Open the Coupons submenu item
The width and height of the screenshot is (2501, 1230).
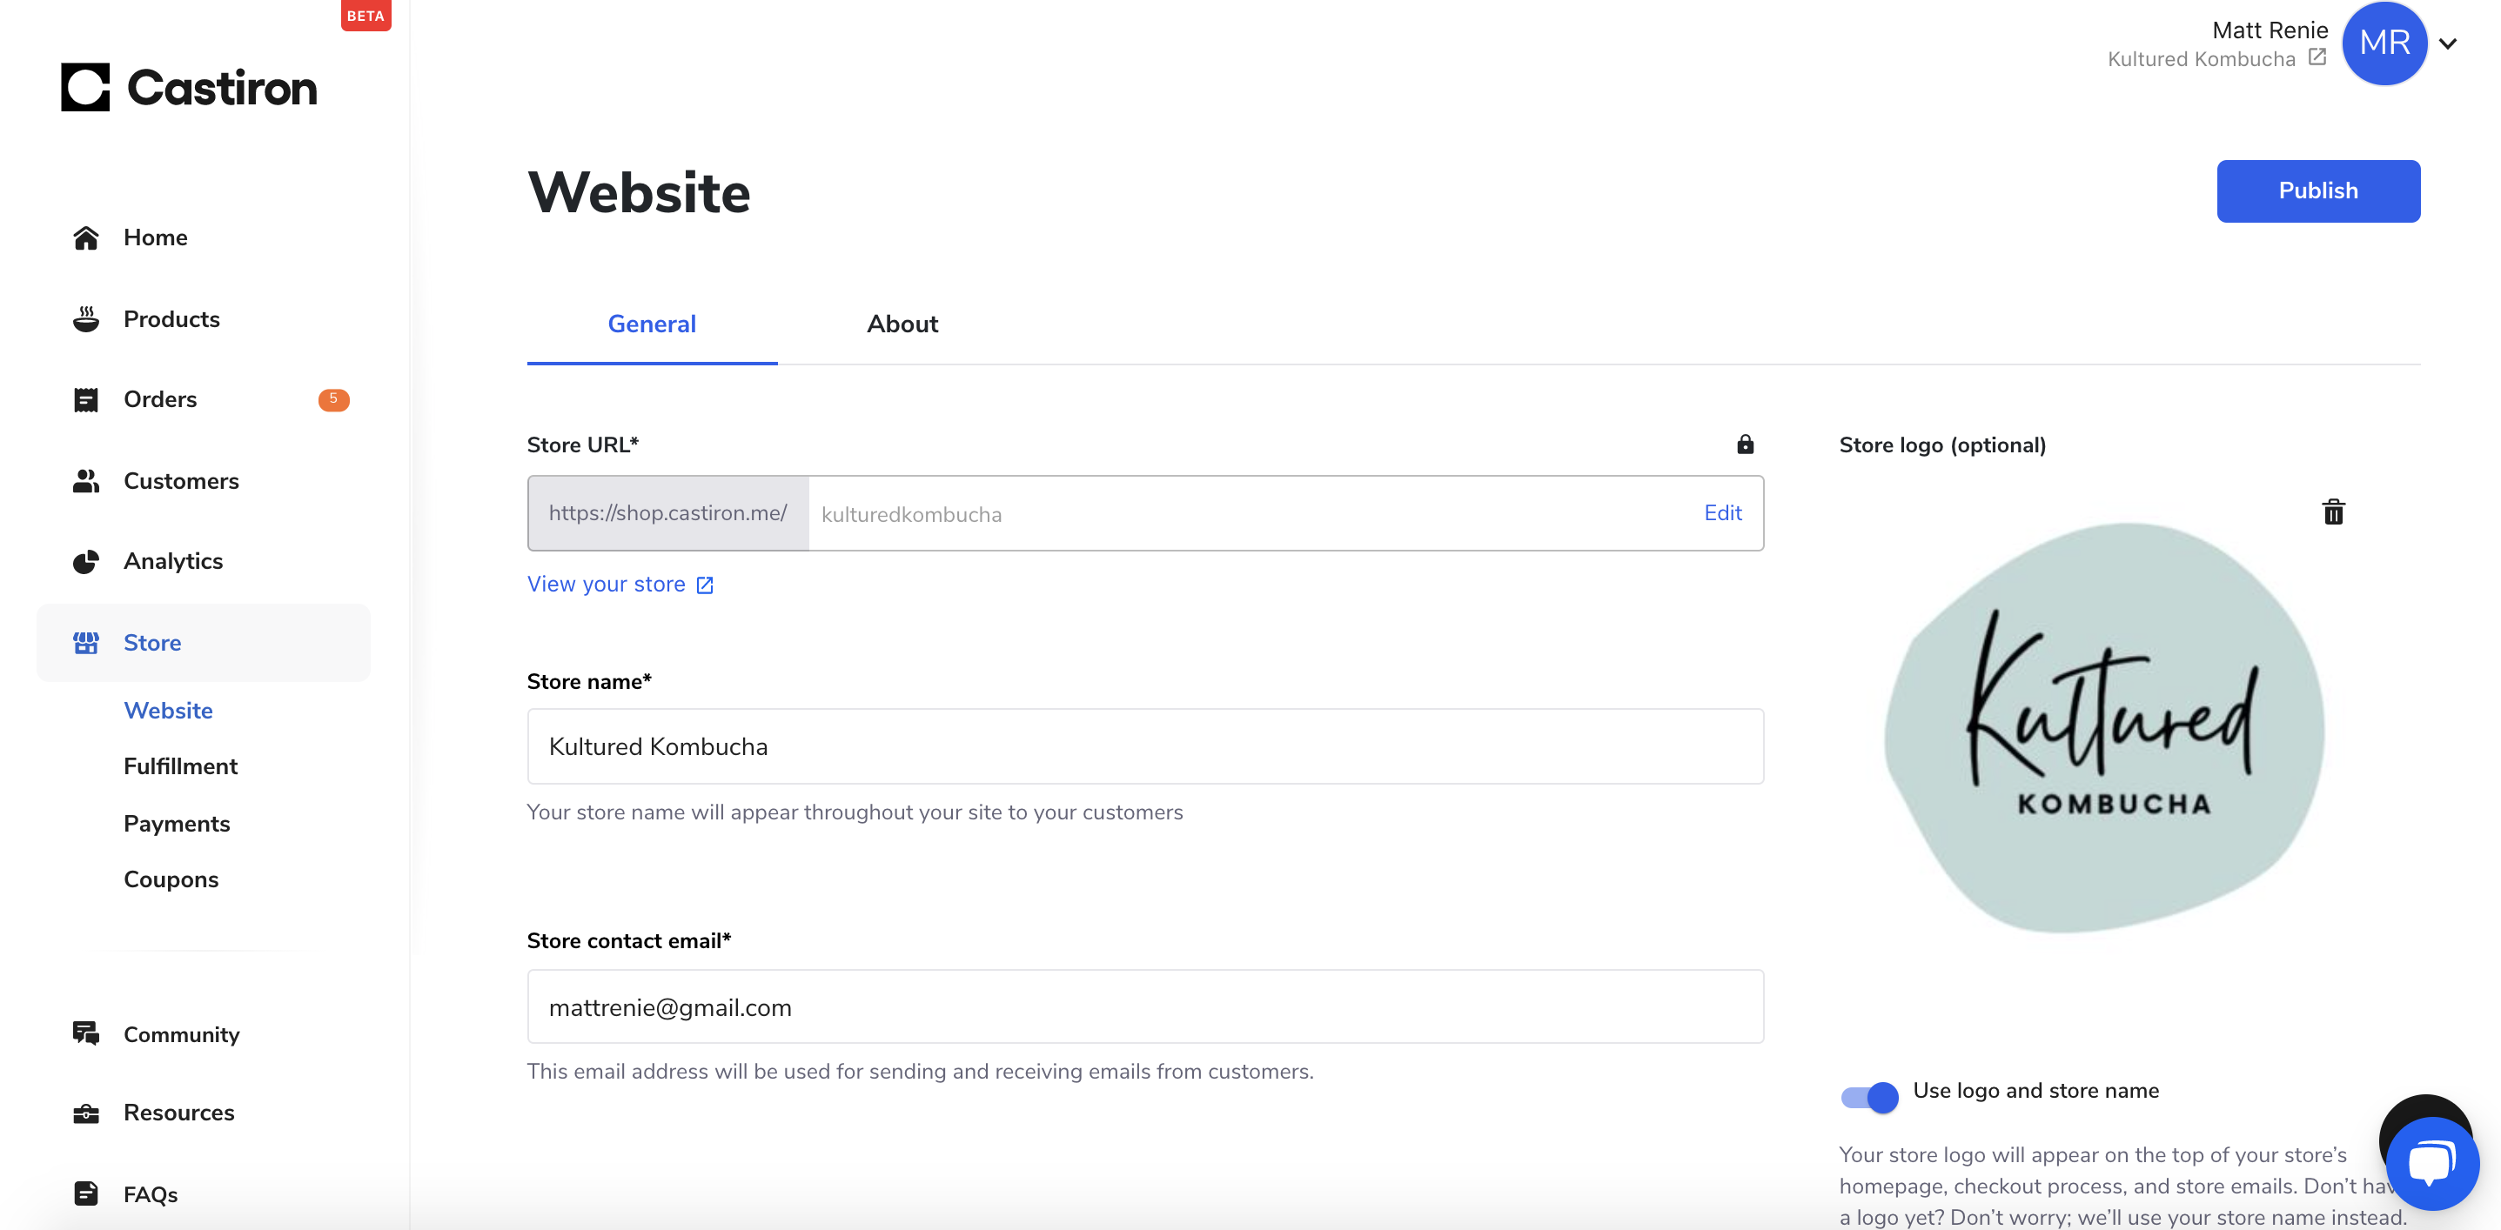click(171, 879)
